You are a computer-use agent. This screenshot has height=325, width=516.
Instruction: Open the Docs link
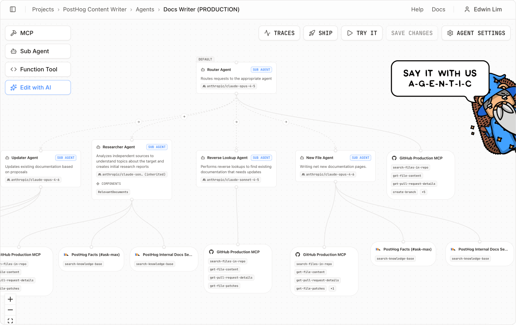point(438,9)
